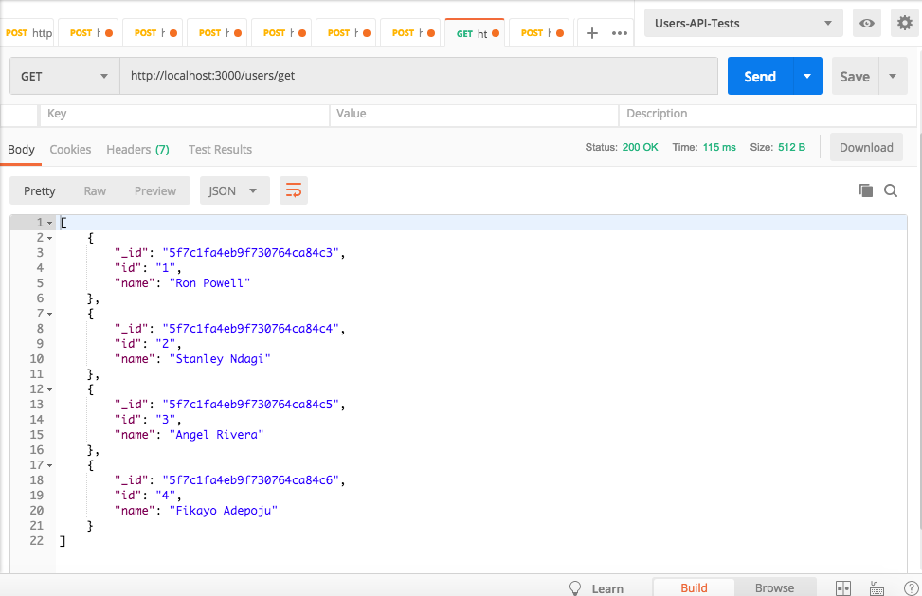
Task: Switch to Browse mode in the status bar
Action: pyautogui.click(x=774, y=587)
